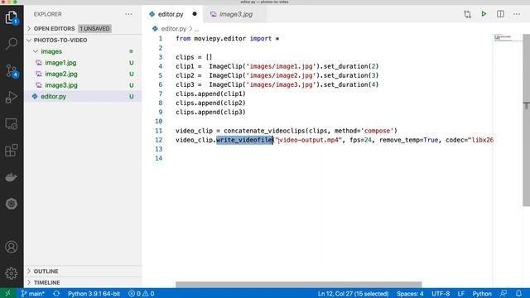Open the Kubernetes helm-wheel view
The height and width of the screenshot is (298, 530).
12,204
